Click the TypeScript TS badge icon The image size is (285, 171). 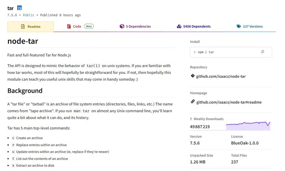[x=20, y=7]
